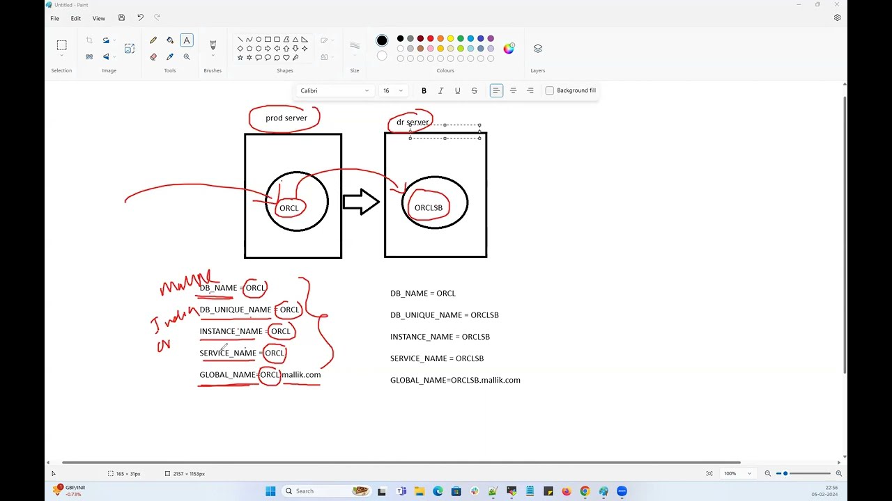Toggle Strikethrough text formatting
Image resolution: width=892 pixels, height=501 pixels.
click(x=475, y=90)
